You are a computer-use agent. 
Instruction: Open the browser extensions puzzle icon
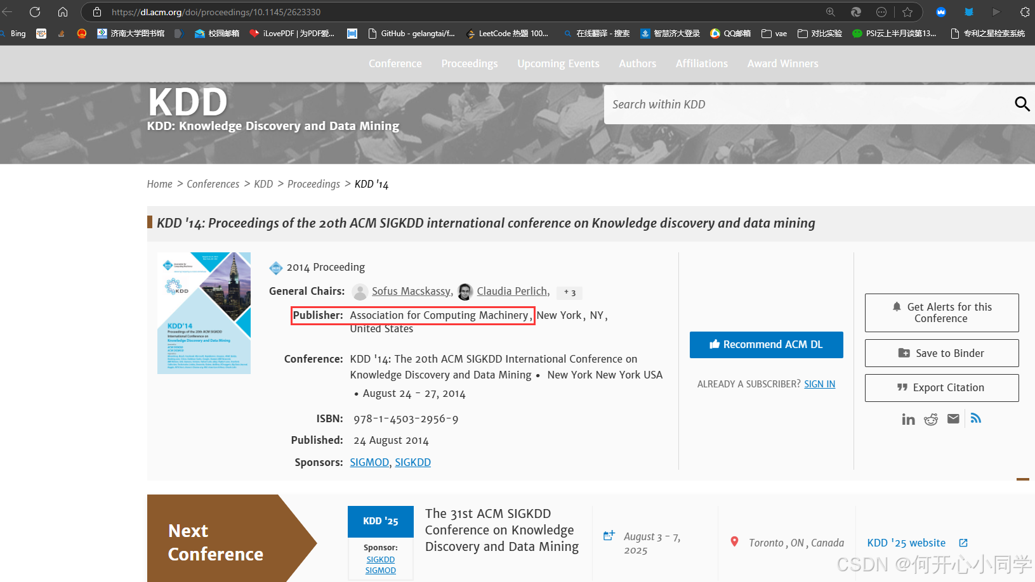[1024, 12]
